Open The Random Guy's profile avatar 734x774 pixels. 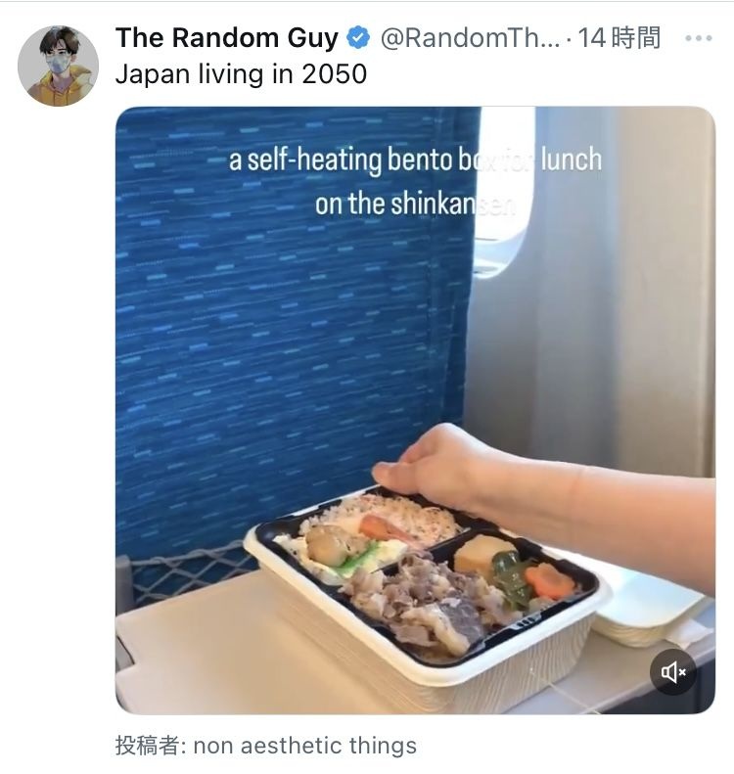(59, 66)
